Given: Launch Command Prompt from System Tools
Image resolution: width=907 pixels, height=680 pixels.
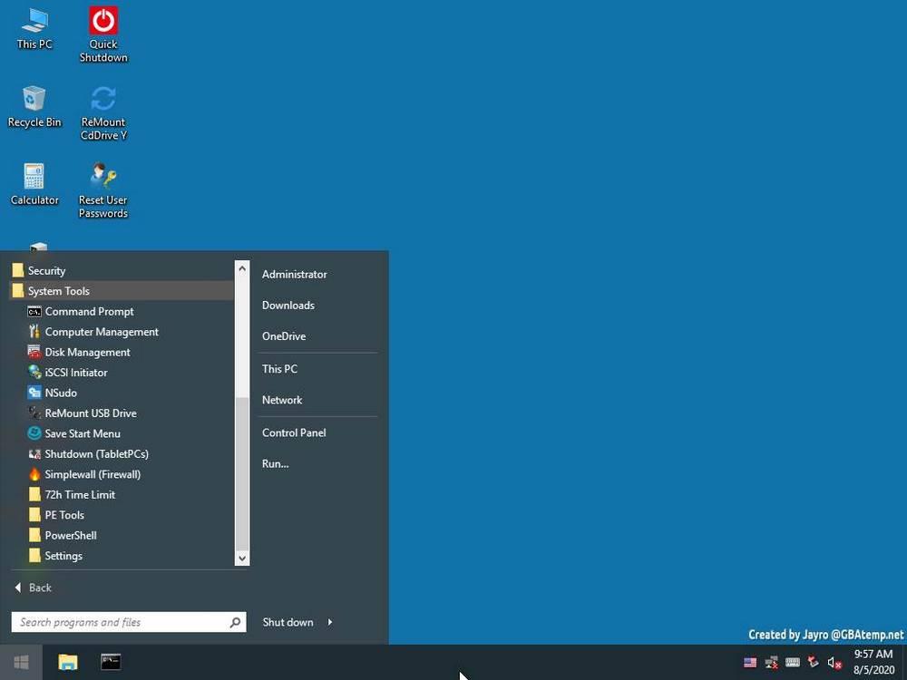Looking at the screenshot, I should click(x=89, y=311).
